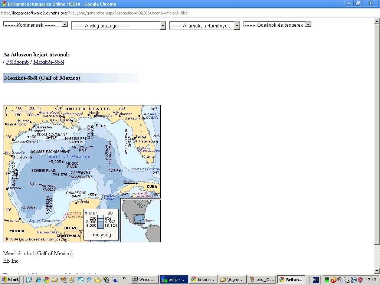
Task: Click the orange-red X tray icon
Action: [333, 280]
